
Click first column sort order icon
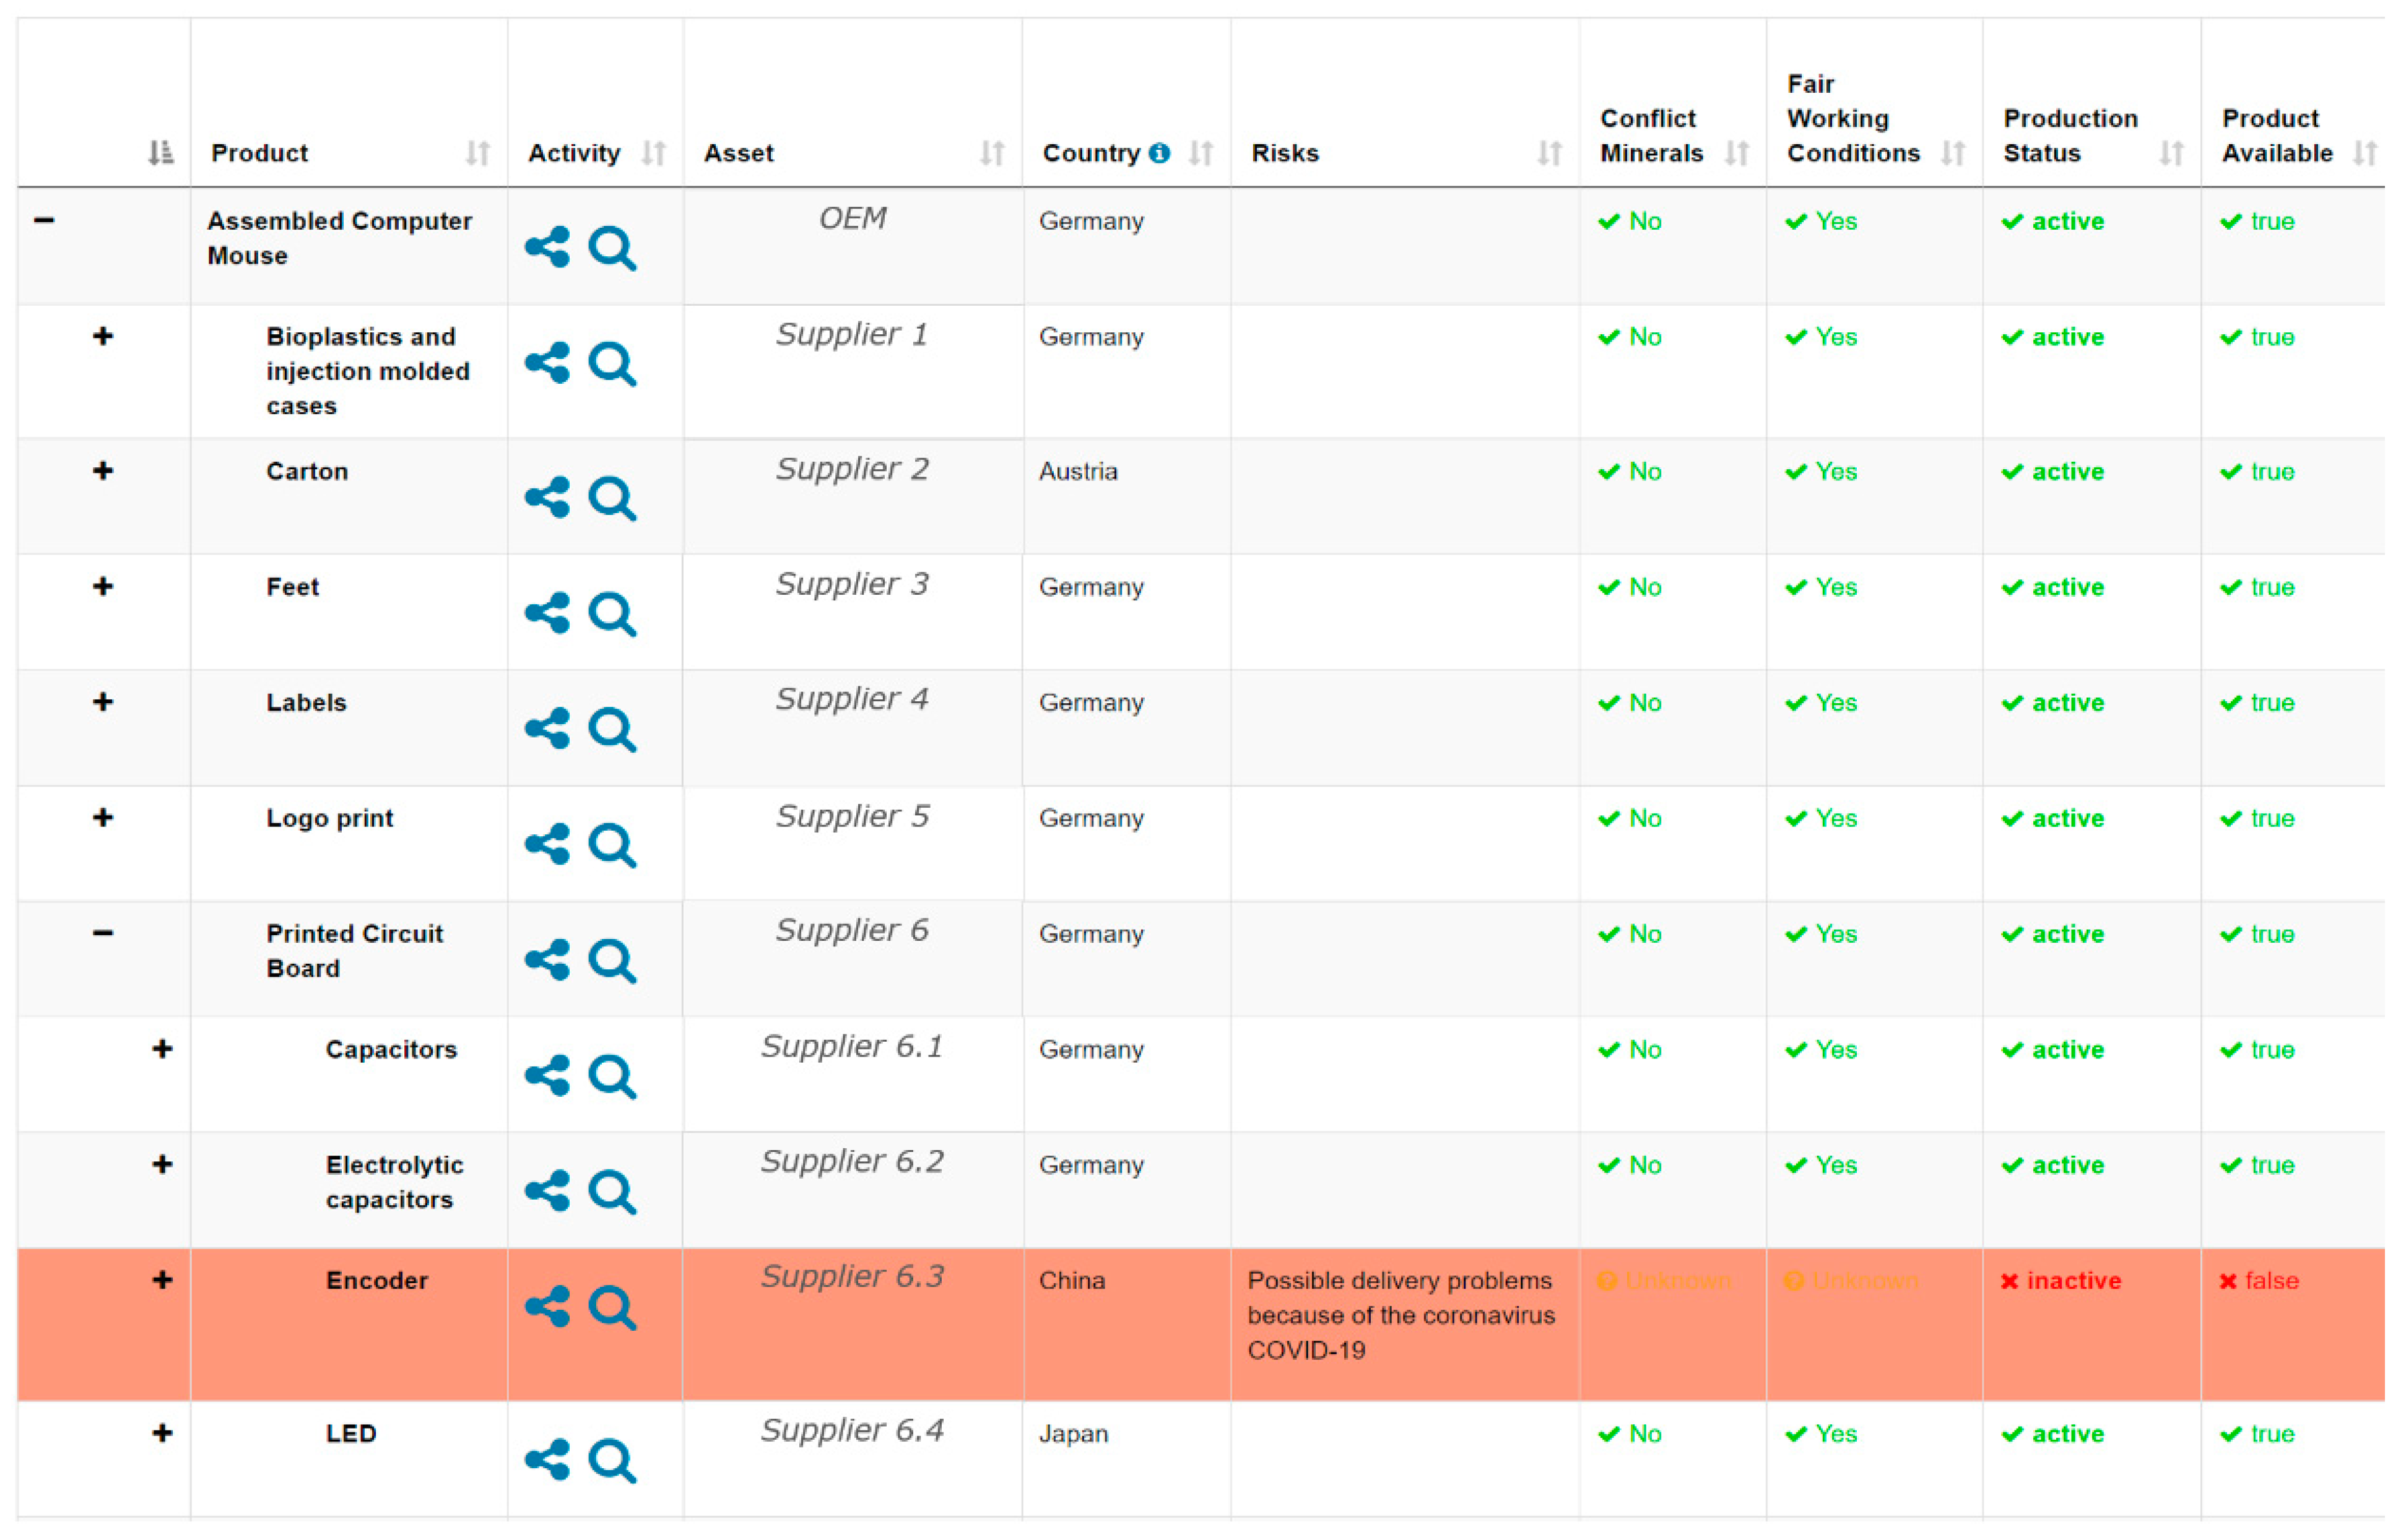(x=160, y=153)
